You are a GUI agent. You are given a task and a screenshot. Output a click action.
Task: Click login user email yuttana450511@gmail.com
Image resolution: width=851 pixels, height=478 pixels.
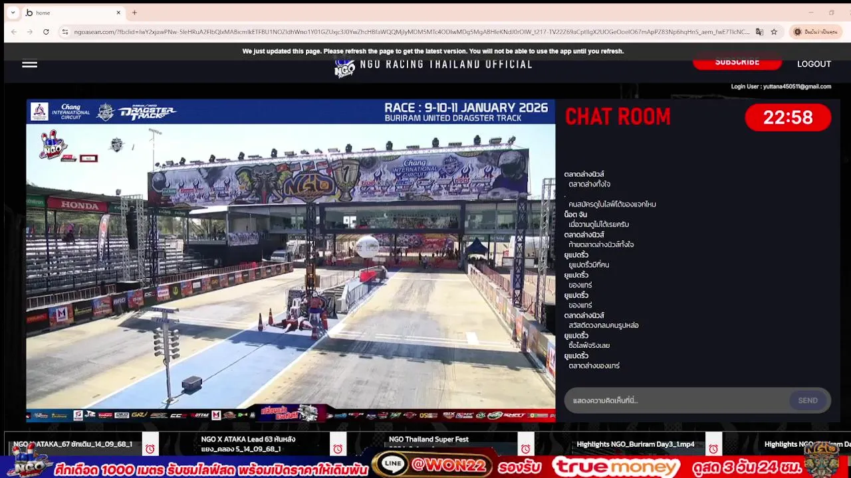pyautogui.click(x=796, y=86)
